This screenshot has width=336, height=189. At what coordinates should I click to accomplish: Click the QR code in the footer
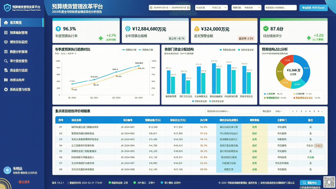pos(329,182)
